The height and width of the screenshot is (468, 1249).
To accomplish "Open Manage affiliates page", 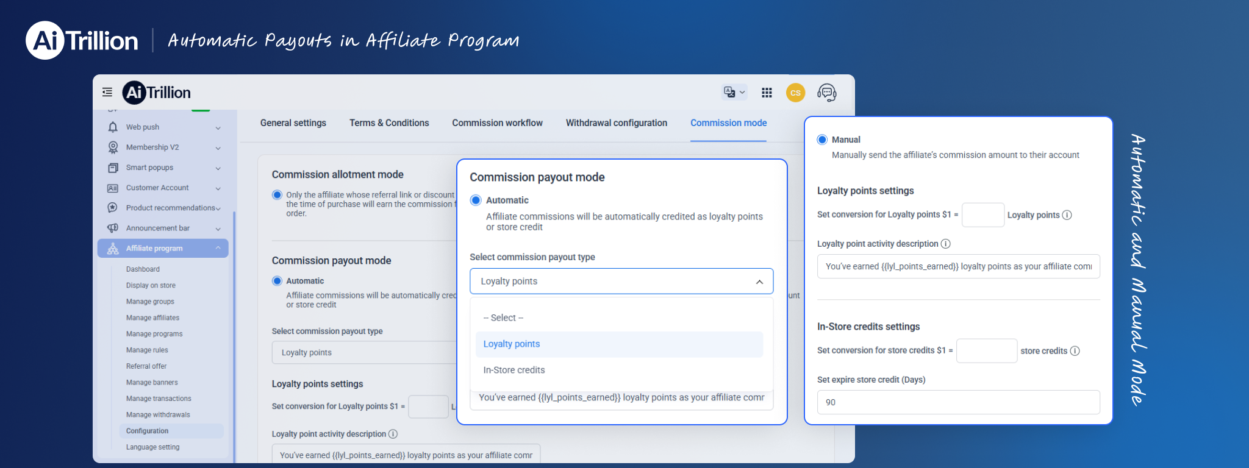I will tap(152, 318).
